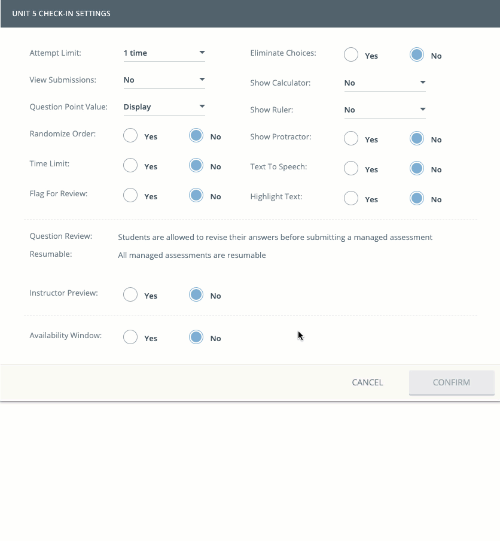The image size is (500, 541).
Task: Select Yes for Randomize Order
Action: pos(130,136)
